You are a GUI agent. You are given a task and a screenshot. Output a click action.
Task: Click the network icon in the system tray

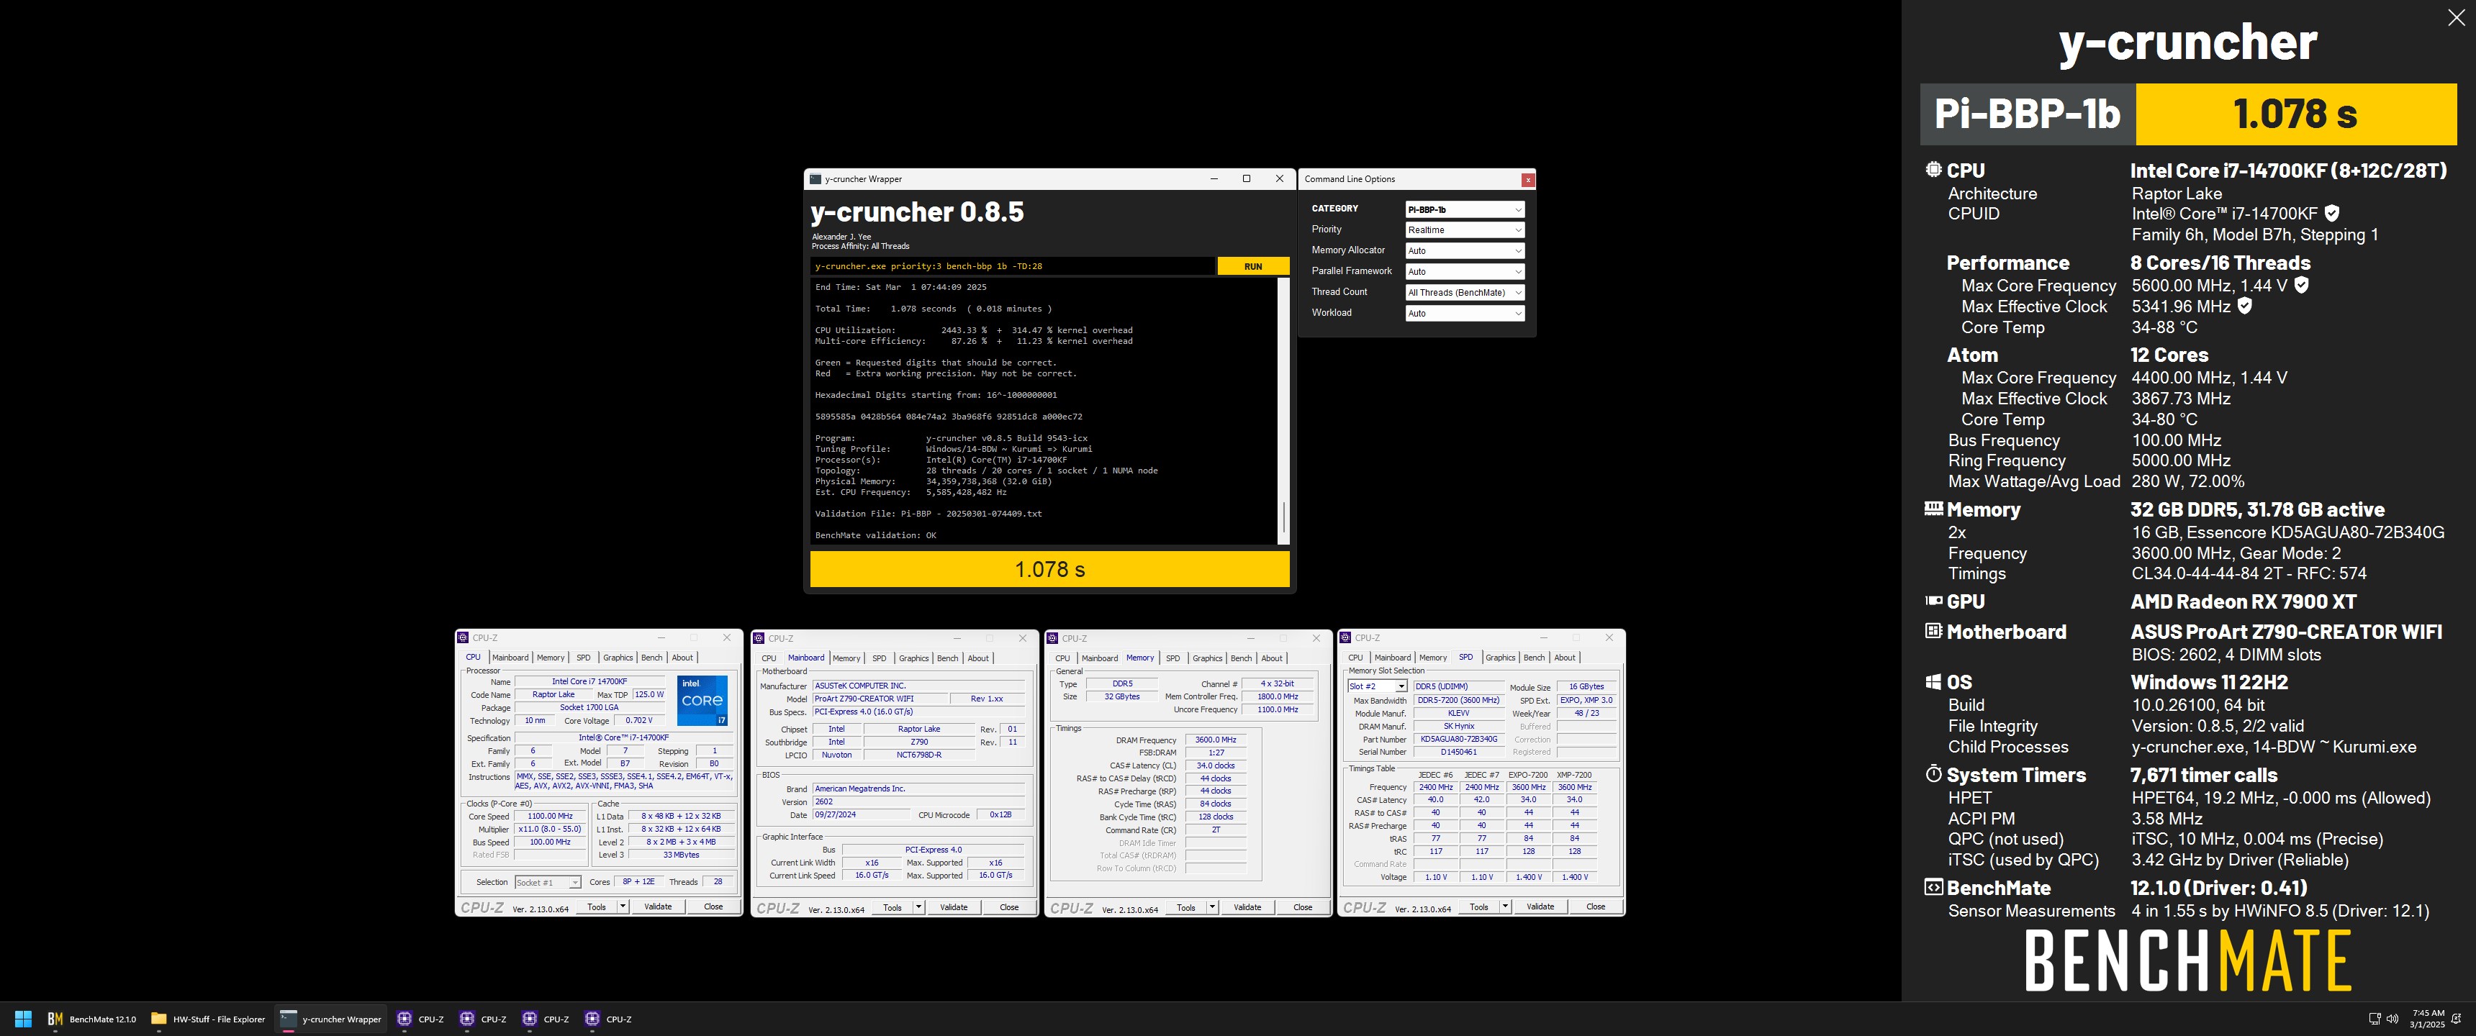[2373, 1019]
